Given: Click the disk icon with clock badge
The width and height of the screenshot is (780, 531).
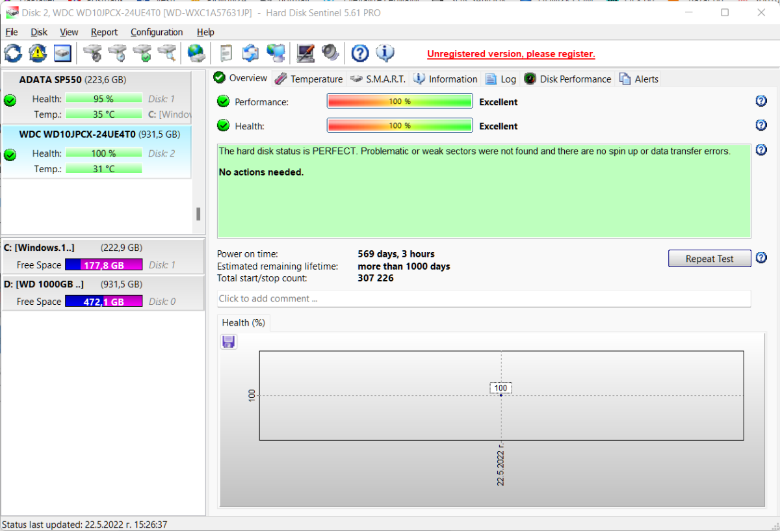Looking at the screenshot, I should 118,53.
